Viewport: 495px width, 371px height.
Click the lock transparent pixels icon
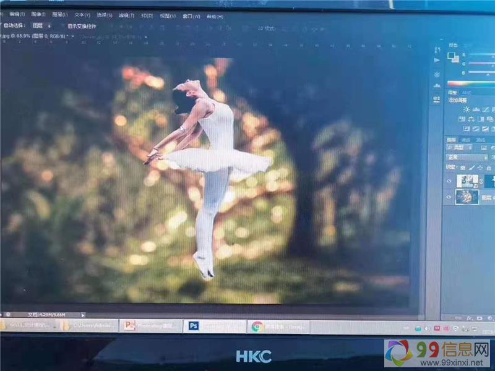tap(463, 168)
